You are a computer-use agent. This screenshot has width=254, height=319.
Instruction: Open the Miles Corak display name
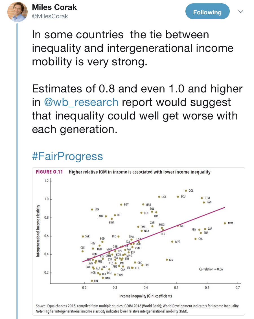click(54, 7)
